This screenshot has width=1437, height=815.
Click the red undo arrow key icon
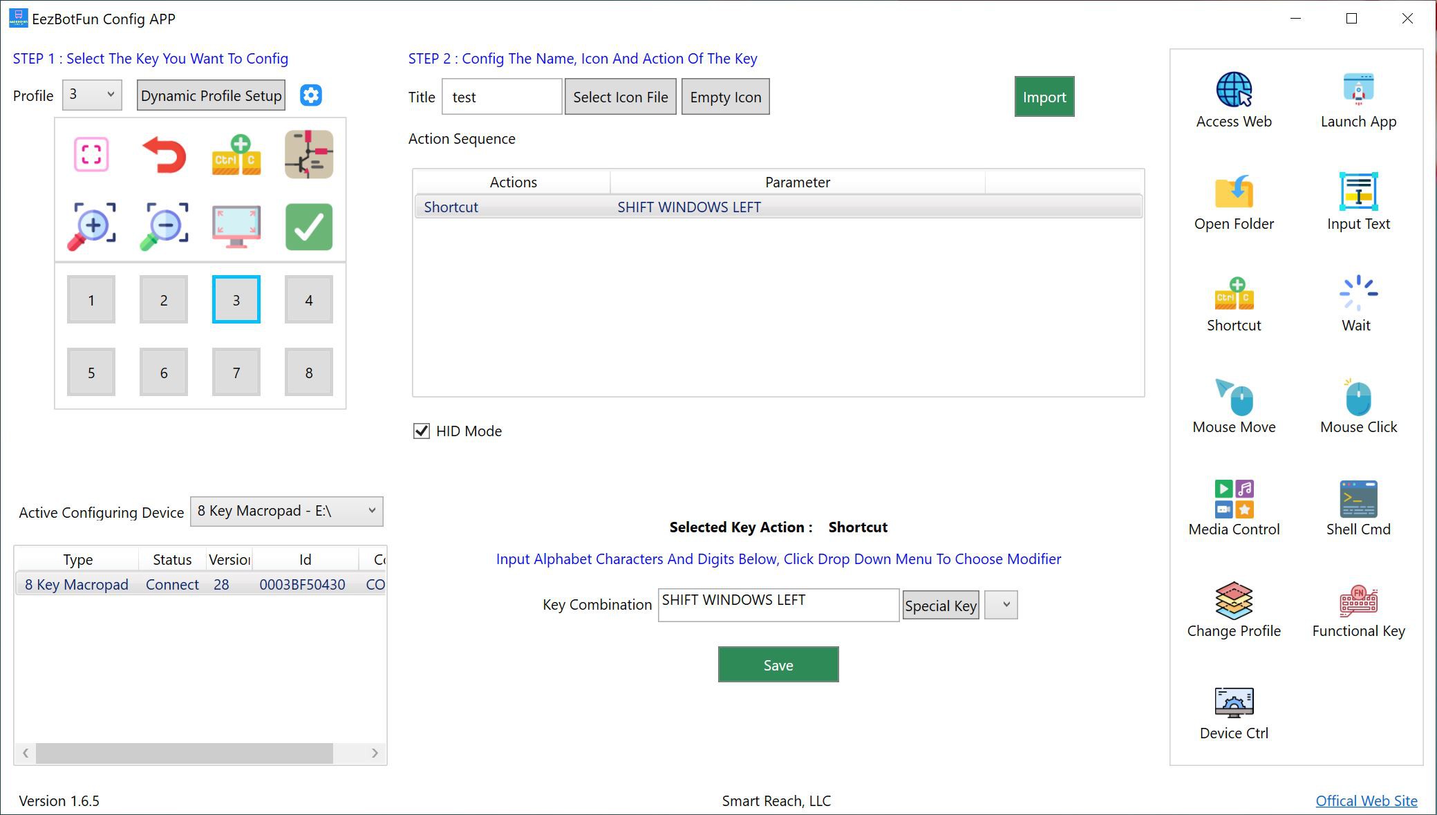pyautogui.click(x=164, y=154)
